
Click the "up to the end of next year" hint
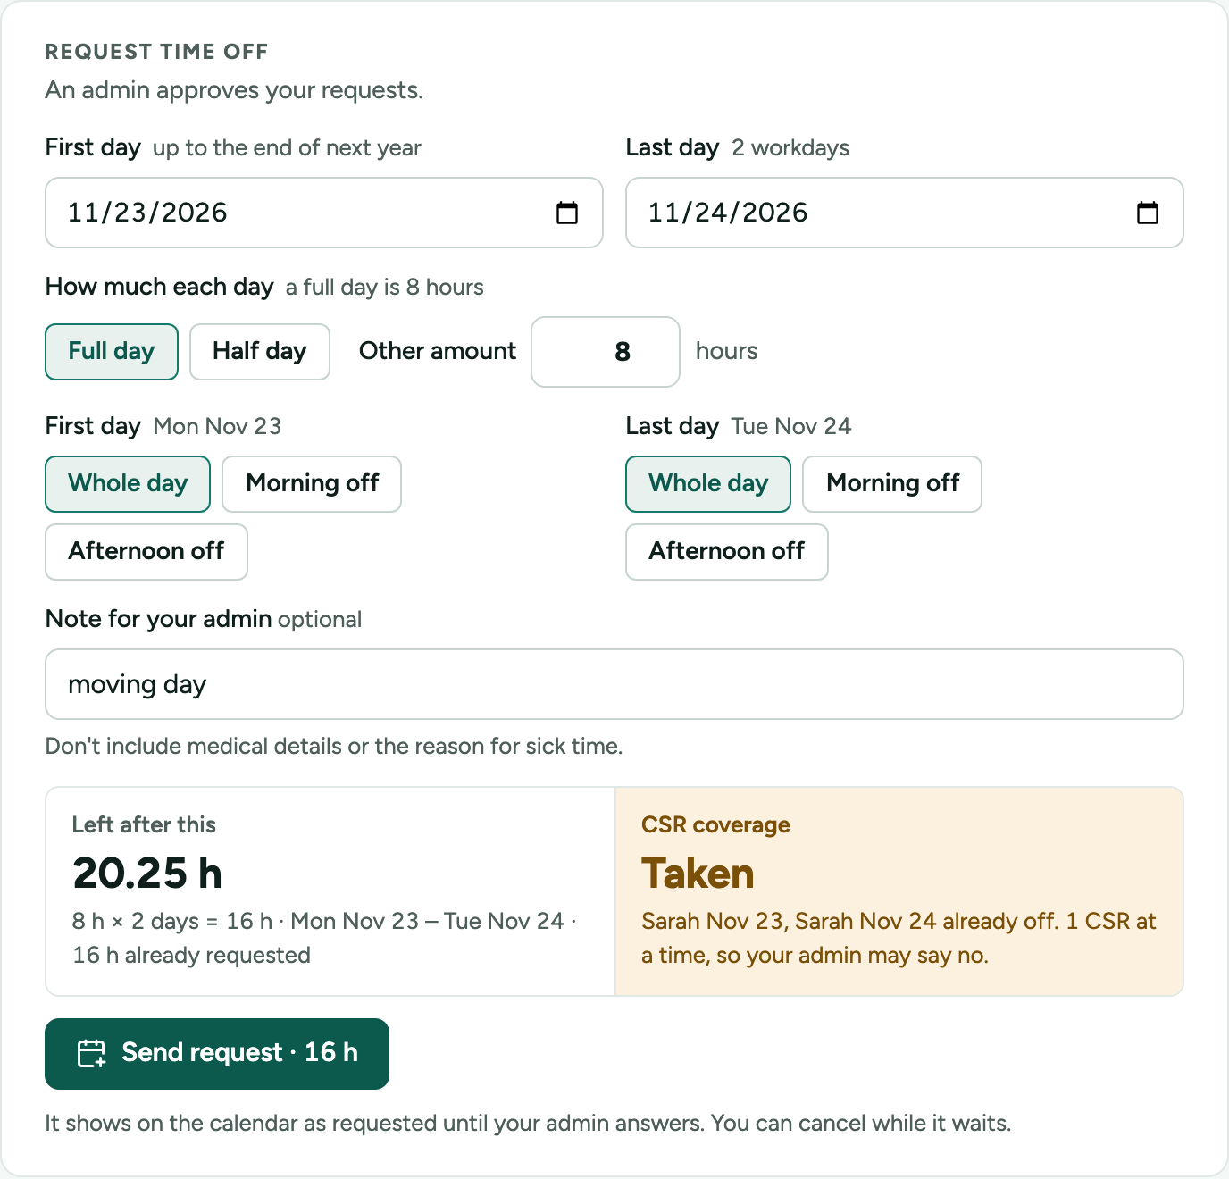pyautogui.click(x=287, y=147)
